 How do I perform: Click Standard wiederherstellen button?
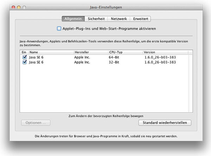[x=165, y=123]
